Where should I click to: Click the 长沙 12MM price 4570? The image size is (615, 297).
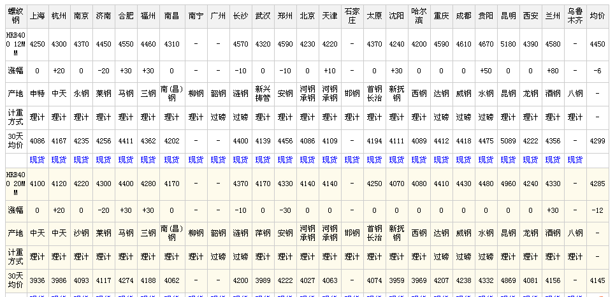point(240,45)
